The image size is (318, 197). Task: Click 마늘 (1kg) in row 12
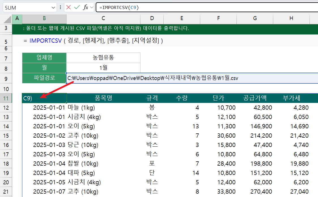(81, 108)
